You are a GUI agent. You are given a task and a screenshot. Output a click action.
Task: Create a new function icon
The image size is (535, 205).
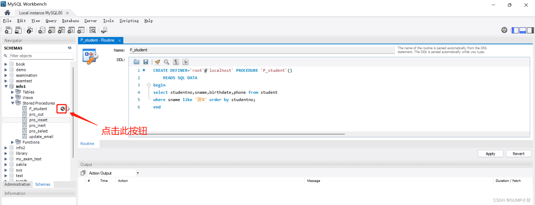(x=81, y=30)
